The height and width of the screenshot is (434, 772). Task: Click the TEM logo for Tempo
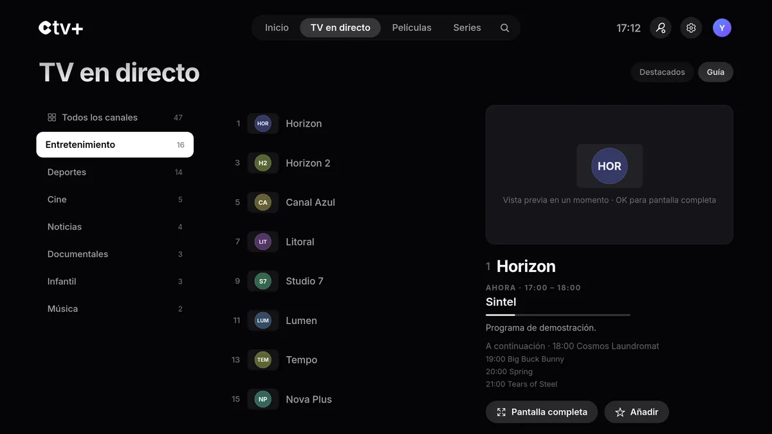[263, 360]
